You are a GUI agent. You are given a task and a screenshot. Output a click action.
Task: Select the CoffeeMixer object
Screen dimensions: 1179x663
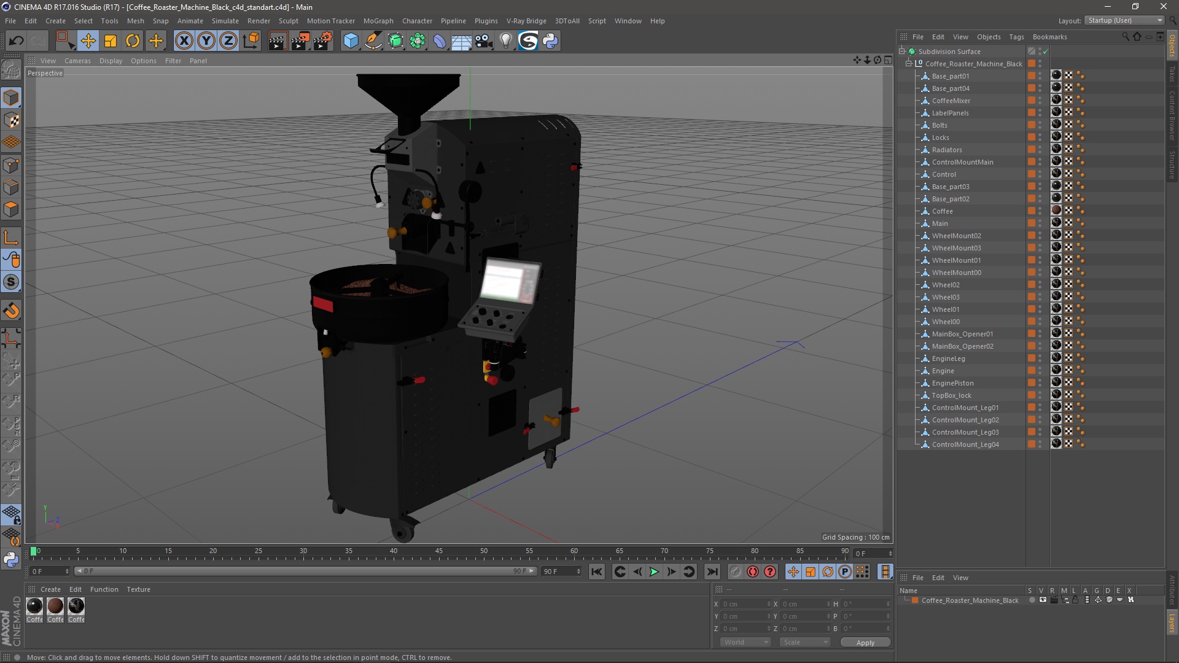click(951, 101)
